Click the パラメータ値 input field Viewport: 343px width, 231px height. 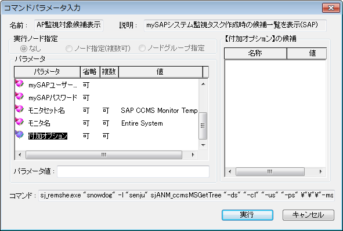click(133, 171)
